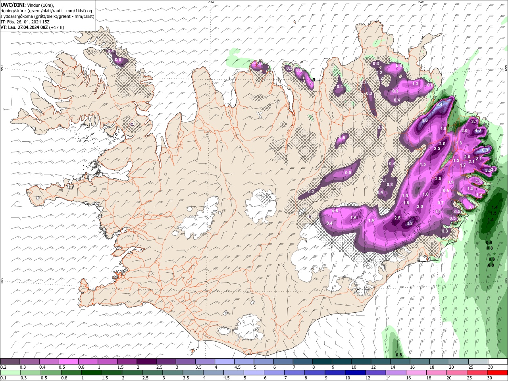Select the 25 red-pink rain legend swatch
The image size is (508, 381).
tap(477, 373)
